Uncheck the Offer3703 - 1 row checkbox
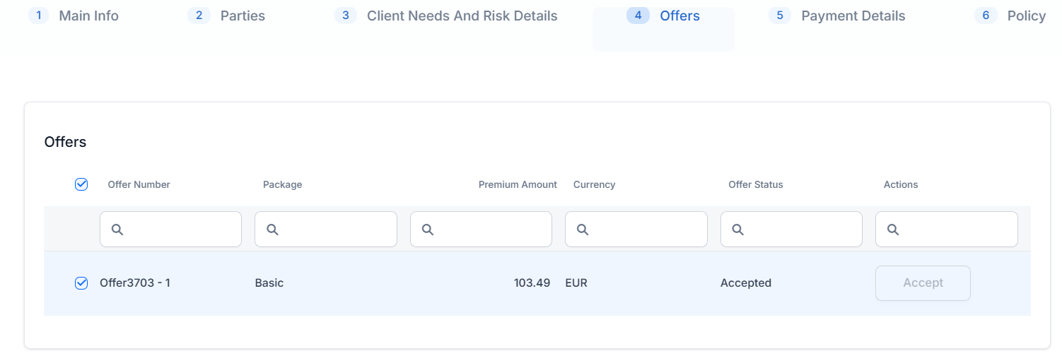Screen dimensions: 1062x363 81,283
